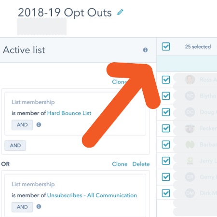Uncheck the Jerry contact checkbox
The image size is (217, 217).
click(x=166, y=161)
